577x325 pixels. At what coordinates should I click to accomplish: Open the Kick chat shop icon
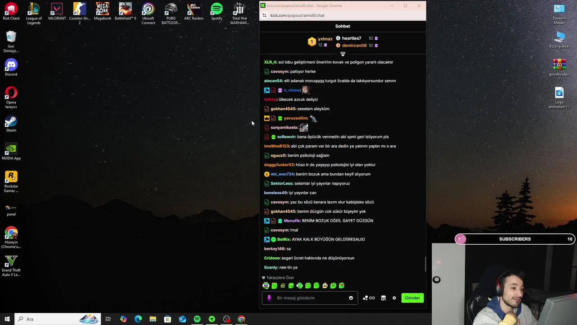click(x=383, y=298)
